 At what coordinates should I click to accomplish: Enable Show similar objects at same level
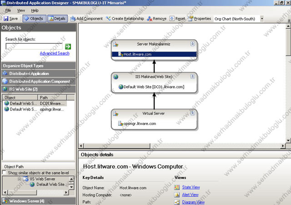coord(4,173)
